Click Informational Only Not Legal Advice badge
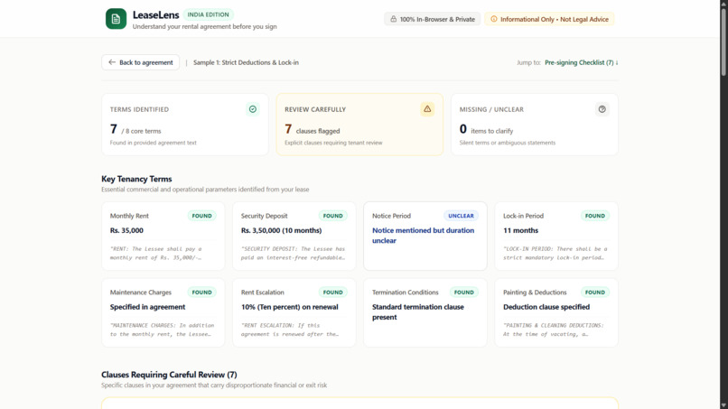This screenshot has height=409, width=728. coord(549,19)
